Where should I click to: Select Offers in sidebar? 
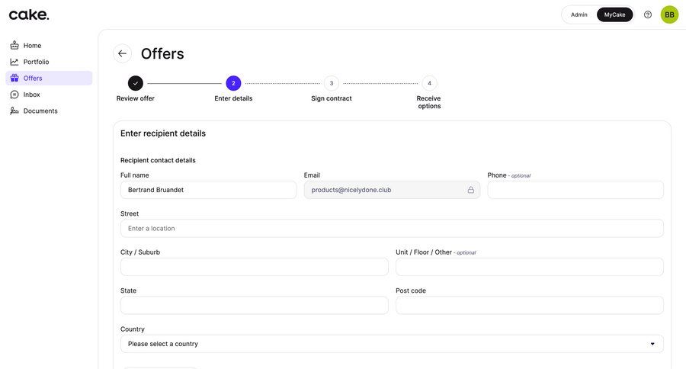(49, 78)
